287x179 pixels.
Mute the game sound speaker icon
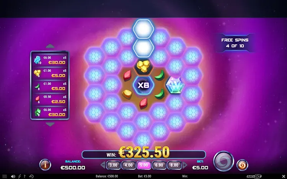coord(13,176)
